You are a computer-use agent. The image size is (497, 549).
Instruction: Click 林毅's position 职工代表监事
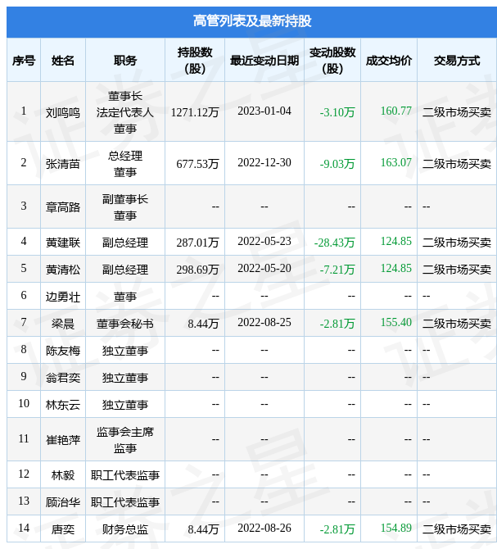124,475
